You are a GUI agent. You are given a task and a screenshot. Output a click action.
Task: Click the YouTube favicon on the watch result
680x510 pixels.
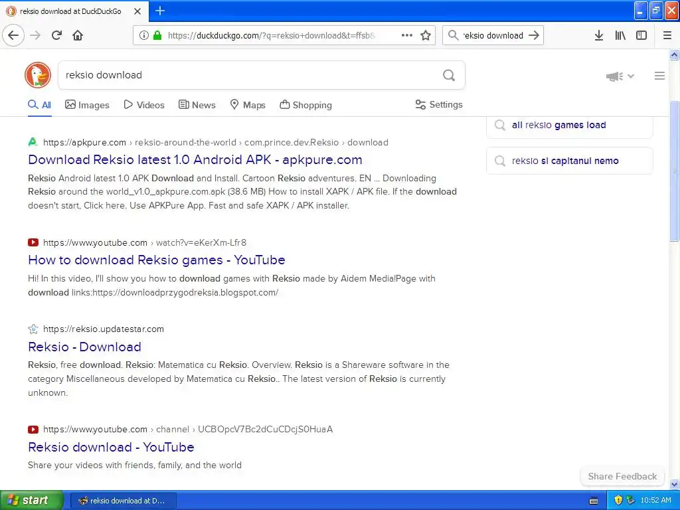(33, 242)
